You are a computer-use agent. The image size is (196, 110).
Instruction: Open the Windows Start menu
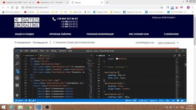[3, 107]
